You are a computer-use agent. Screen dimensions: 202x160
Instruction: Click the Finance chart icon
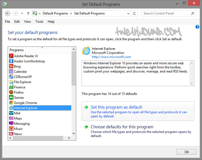click(x=11, y=87)
